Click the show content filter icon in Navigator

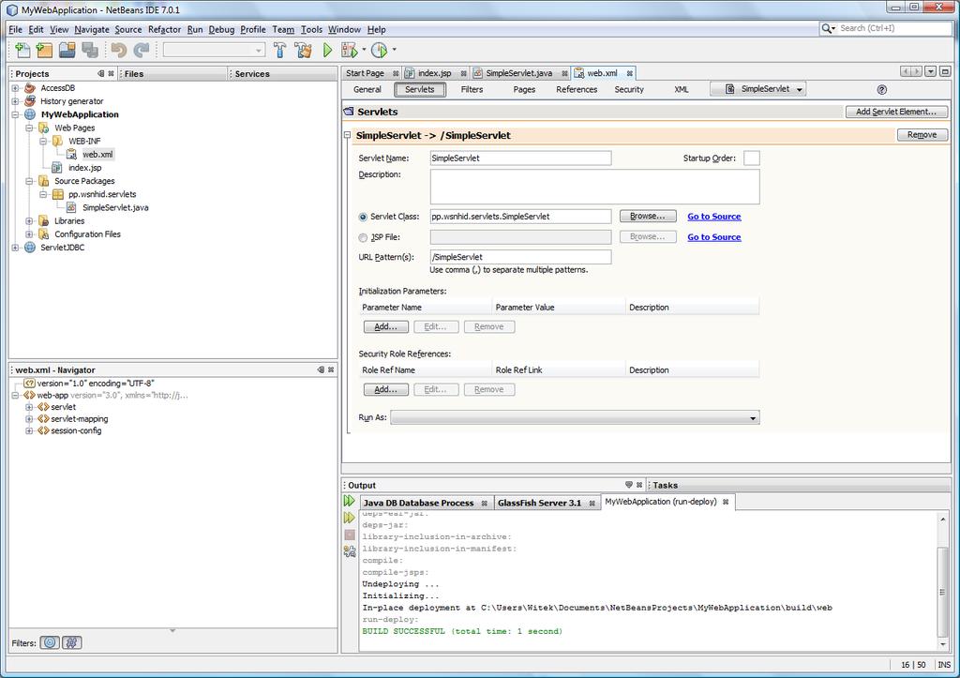click(x=71, y=642)
